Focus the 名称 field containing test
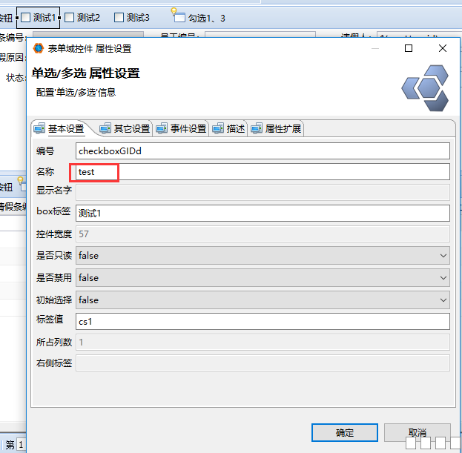Viewport: 462px width, 453px height. (x=263, y=172)
